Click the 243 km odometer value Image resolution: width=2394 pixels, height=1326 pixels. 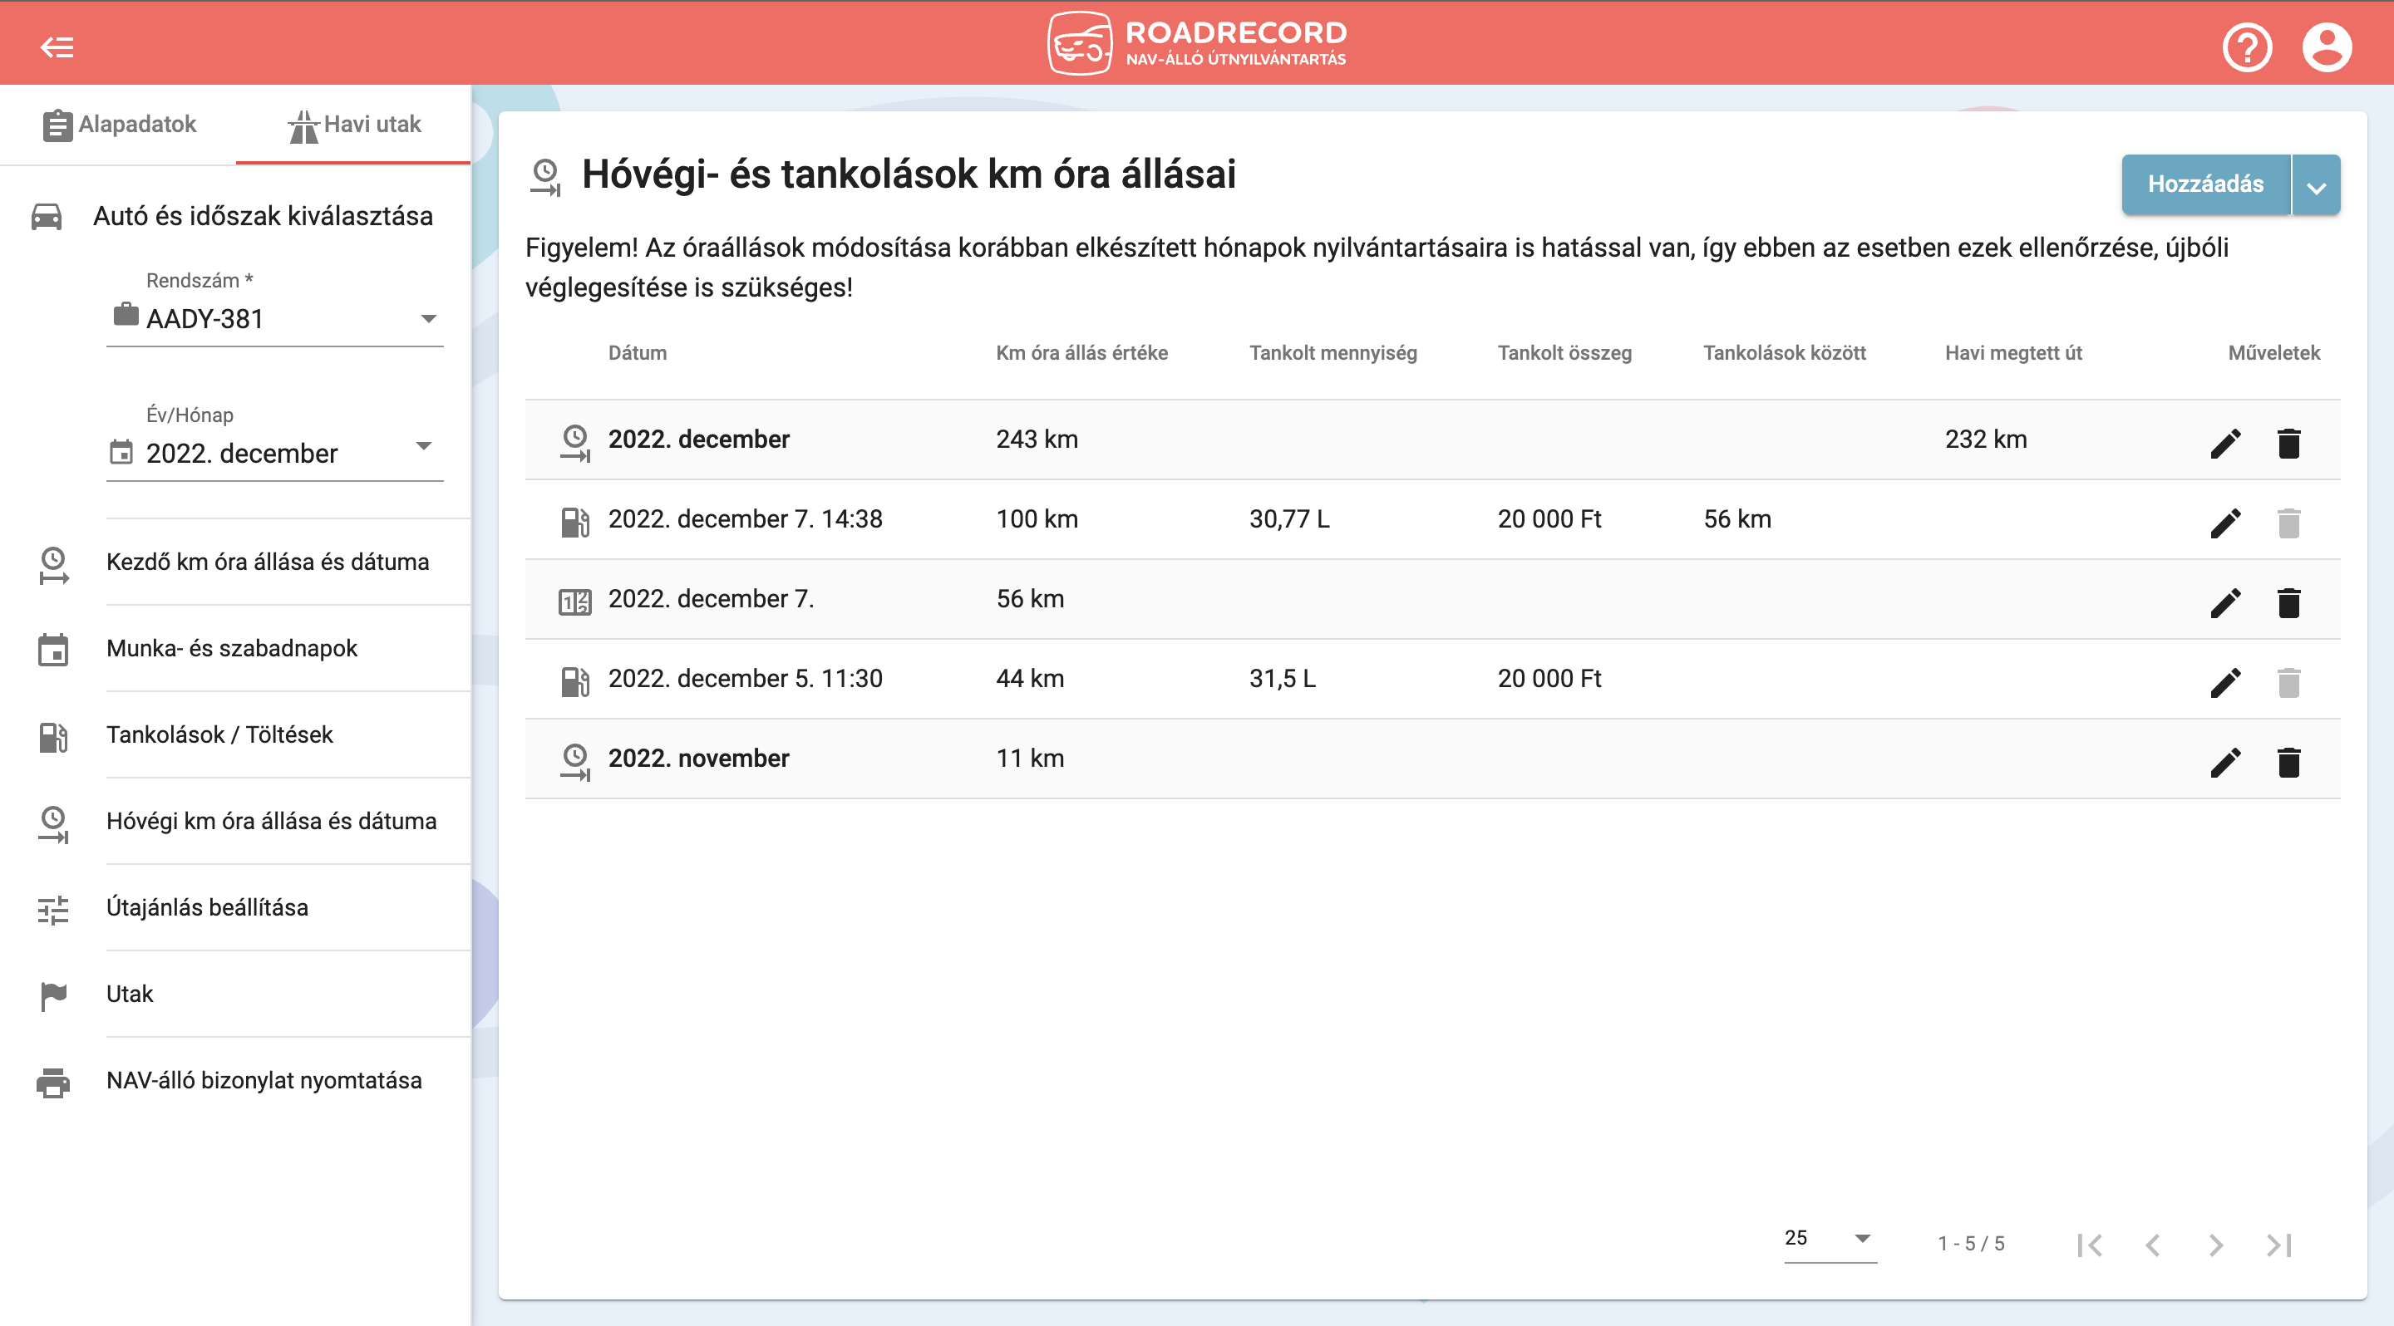coord(1037,440)
